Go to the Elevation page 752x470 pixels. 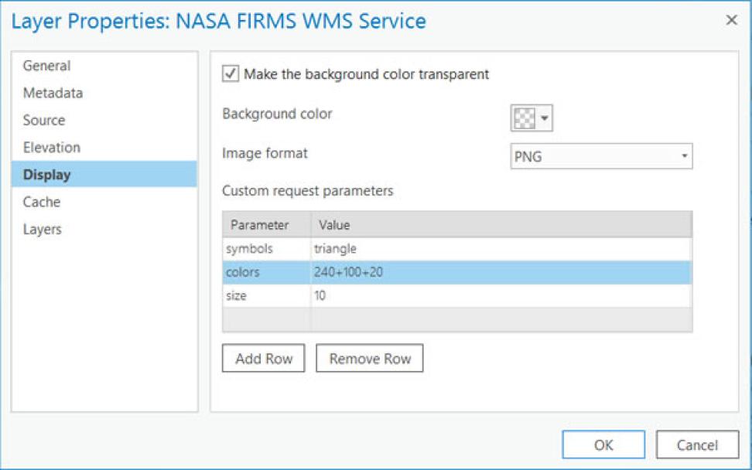pyautogui.click(x=104, y=148)
